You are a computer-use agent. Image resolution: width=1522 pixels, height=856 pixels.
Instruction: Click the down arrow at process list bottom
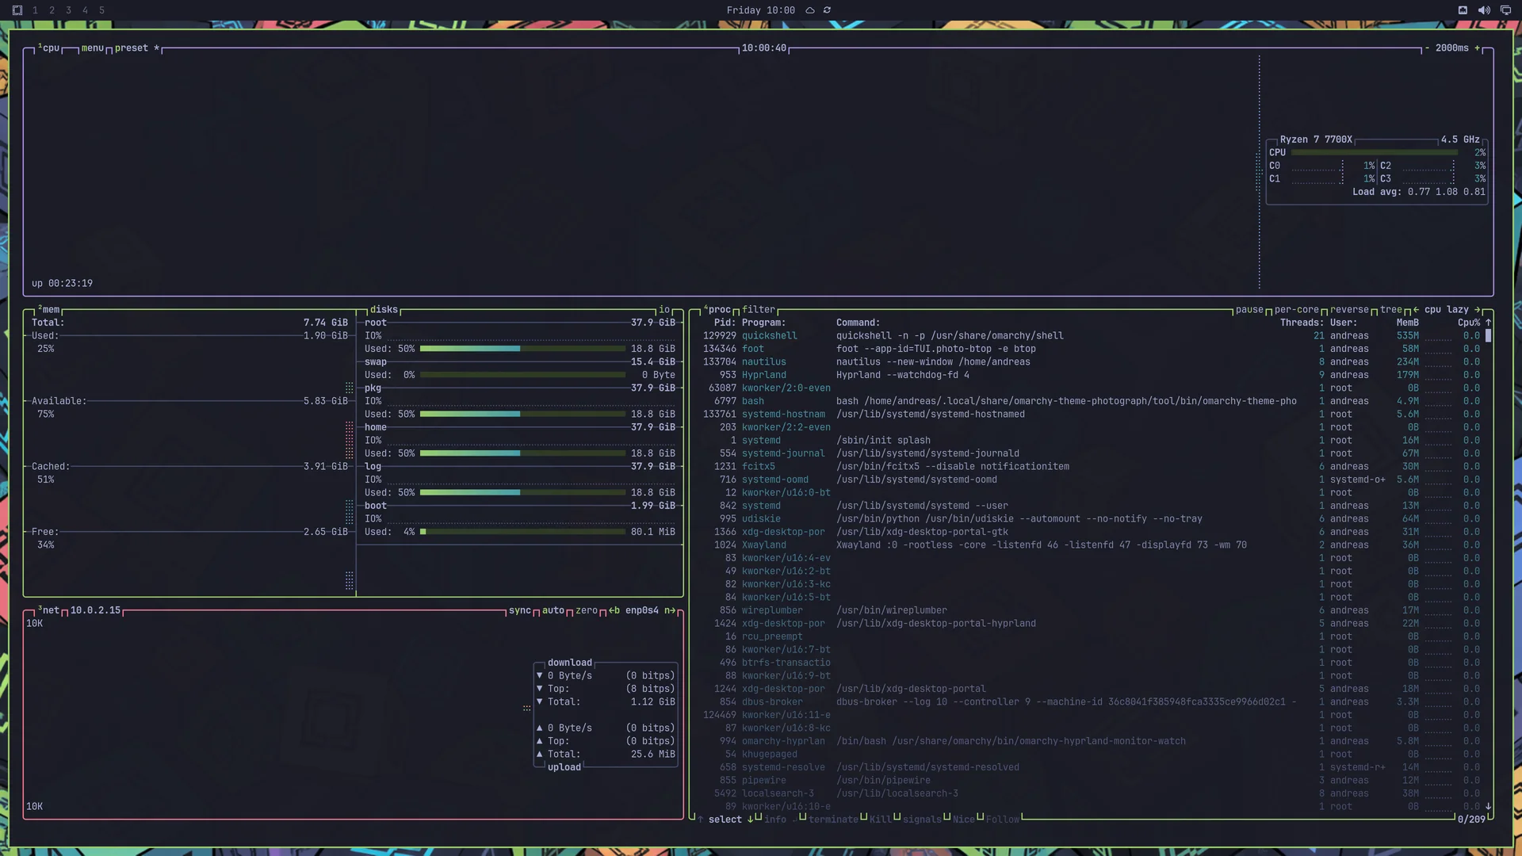pos(1488,806)
